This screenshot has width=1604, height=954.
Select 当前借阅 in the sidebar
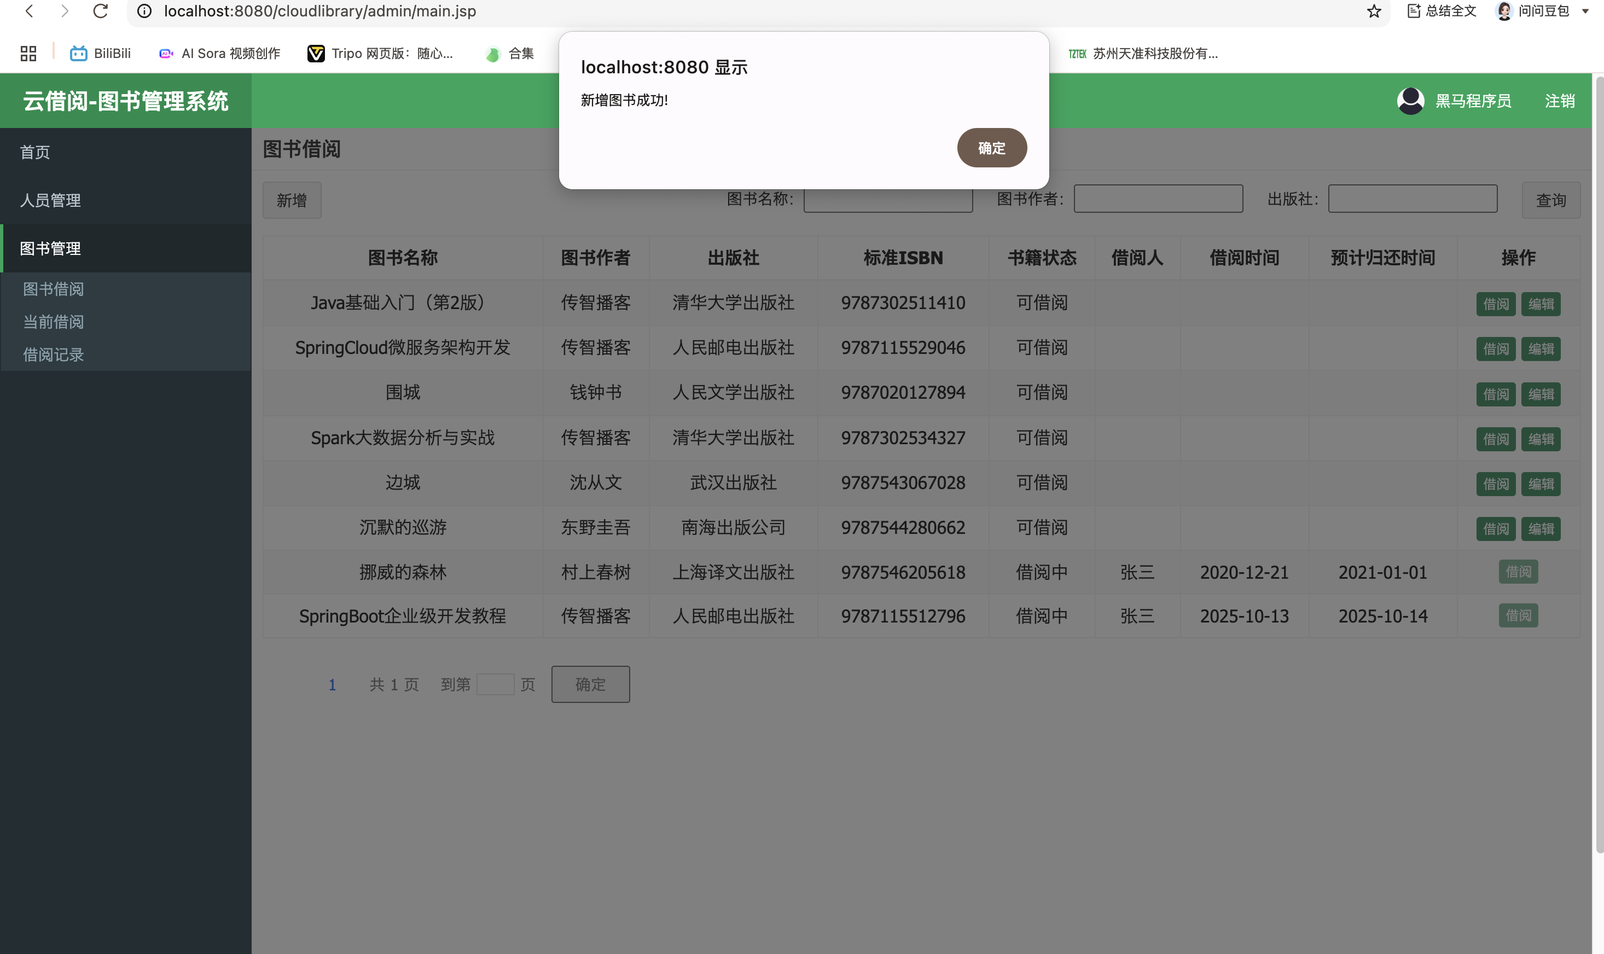pyautogui.click(x=54, y=322)
